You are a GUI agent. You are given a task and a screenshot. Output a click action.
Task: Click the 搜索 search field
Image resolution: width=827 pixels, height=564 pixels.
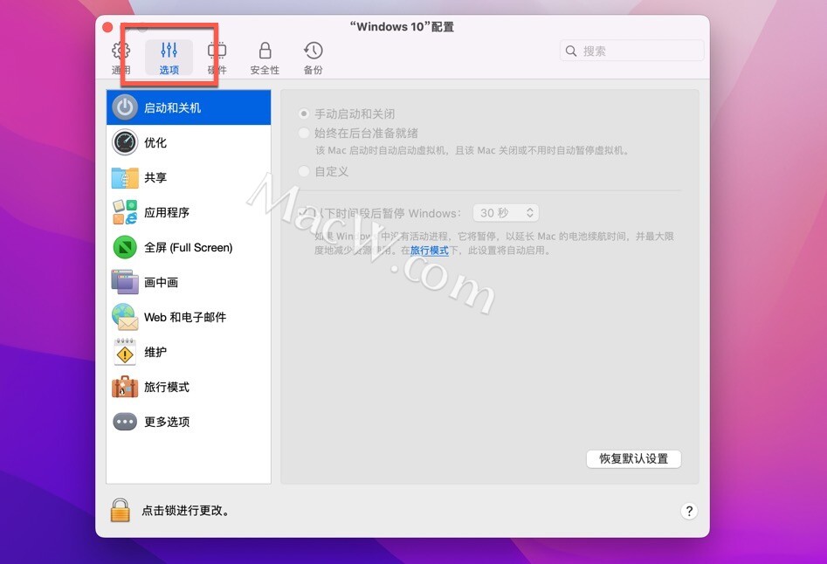coord(632,52)
